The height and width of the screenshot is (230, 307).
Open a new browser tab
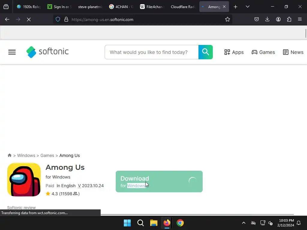coord(236,7)
